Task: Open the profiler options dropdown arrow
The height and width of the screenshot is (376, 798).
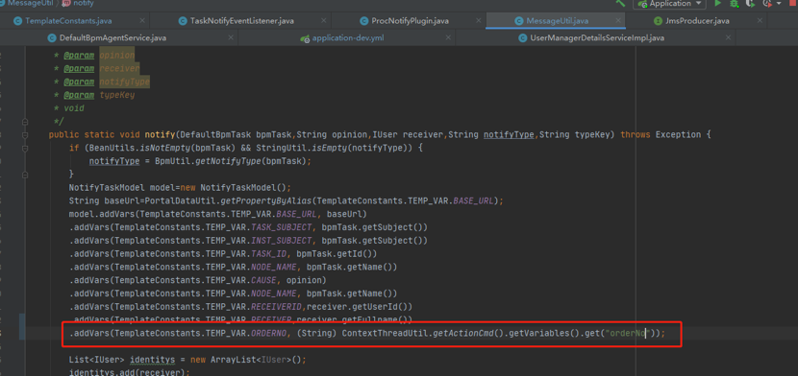Action: click(x=779, y=4)
